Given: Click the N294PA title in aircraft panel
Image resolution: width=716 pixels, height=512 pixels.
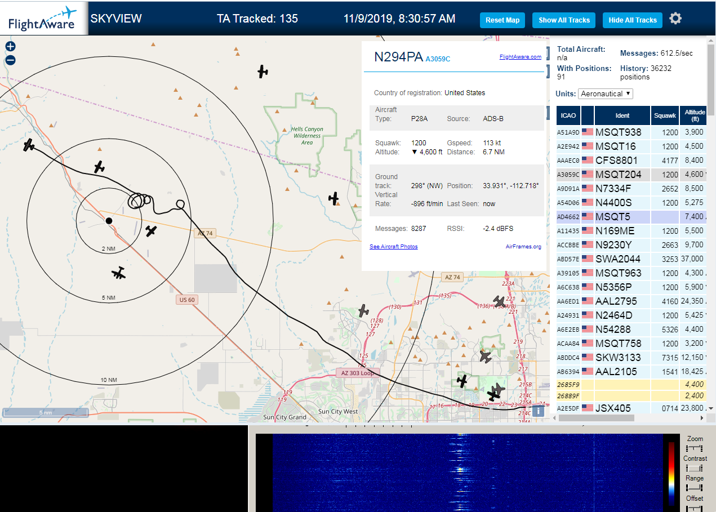Looking at the screenshot, I should point(398,57).
